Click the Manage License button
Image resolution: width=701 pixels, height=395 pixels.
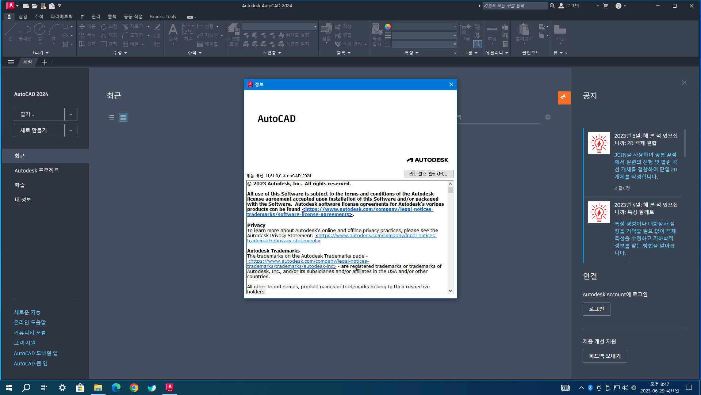pyautogui.click(x=429, y=174)
